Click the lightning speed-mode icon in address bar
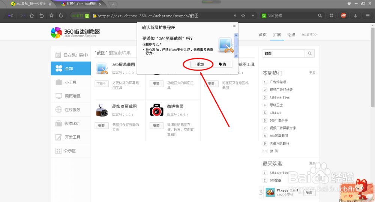 [x=235, y=16]
